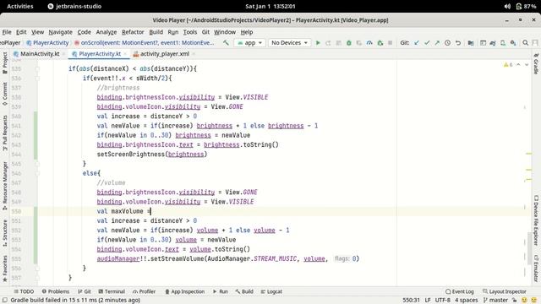The height and width of the screenshot is (304, 541).
Task: Toggle tool window quick access icon bottom-left
Action: (x=4, y=301)
